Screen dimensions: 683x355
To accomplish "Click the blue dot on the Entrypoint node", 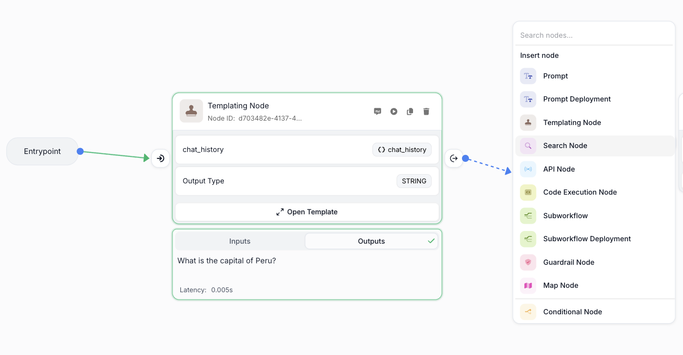I will 80,151.
